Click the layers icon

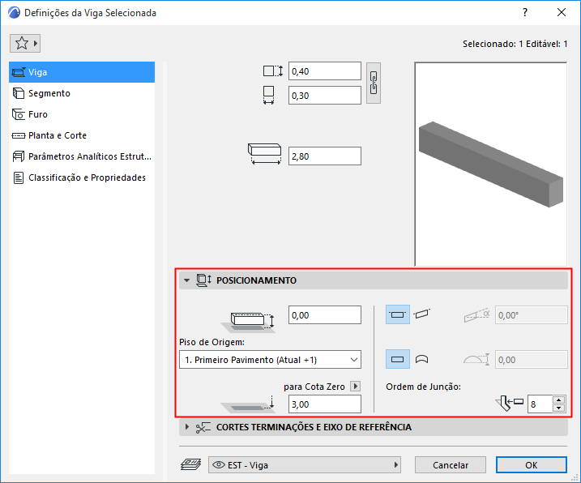190,464
